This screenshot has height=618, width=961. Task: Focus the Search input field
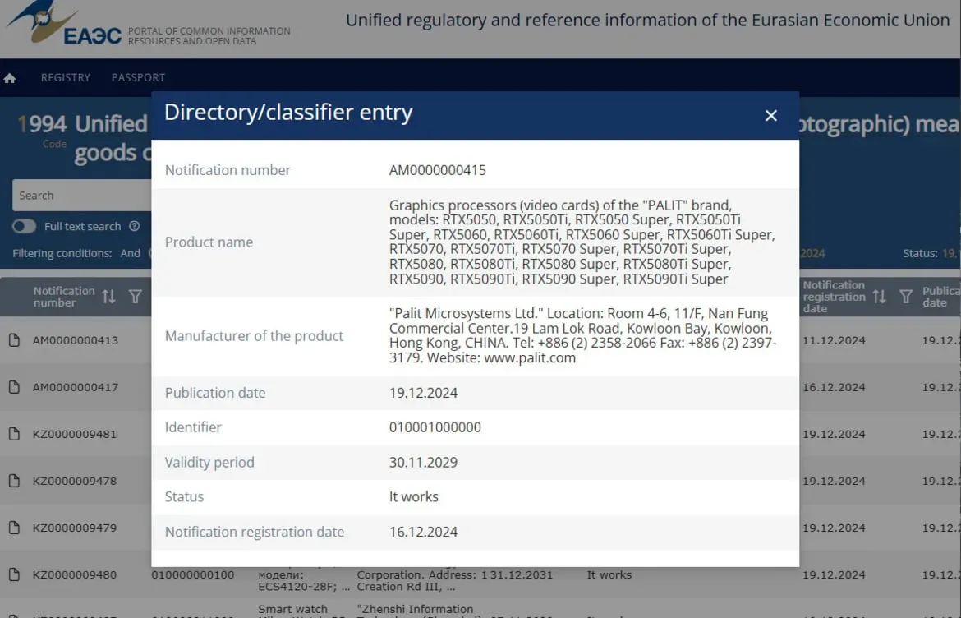[x=81, y=195]
